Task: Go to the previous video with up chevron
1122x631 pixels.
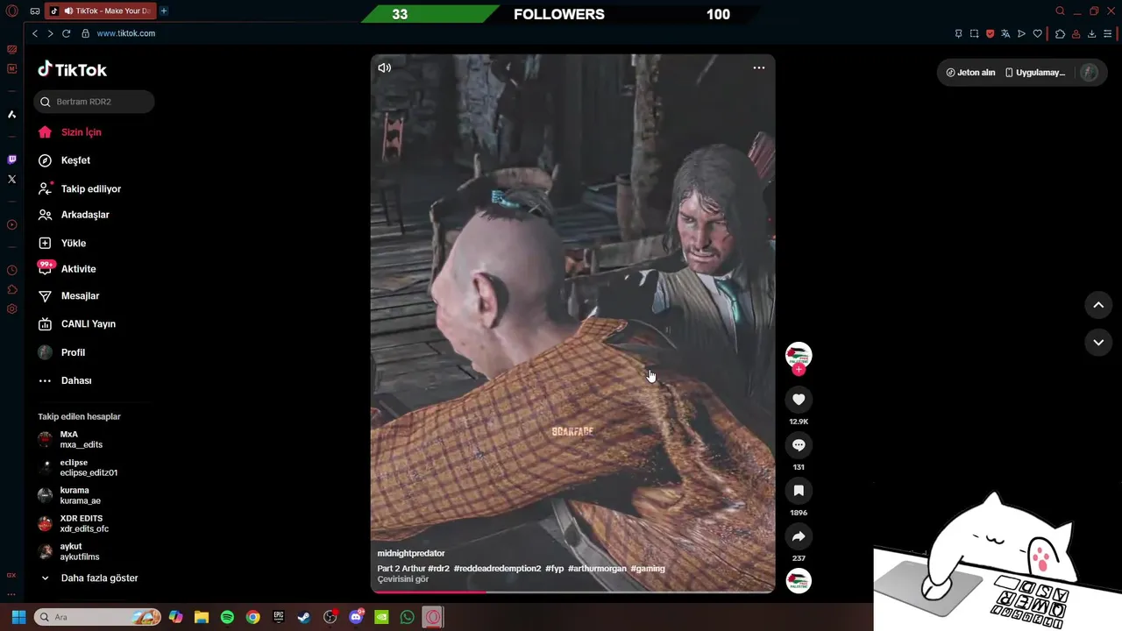Action: coord(1098,305)
